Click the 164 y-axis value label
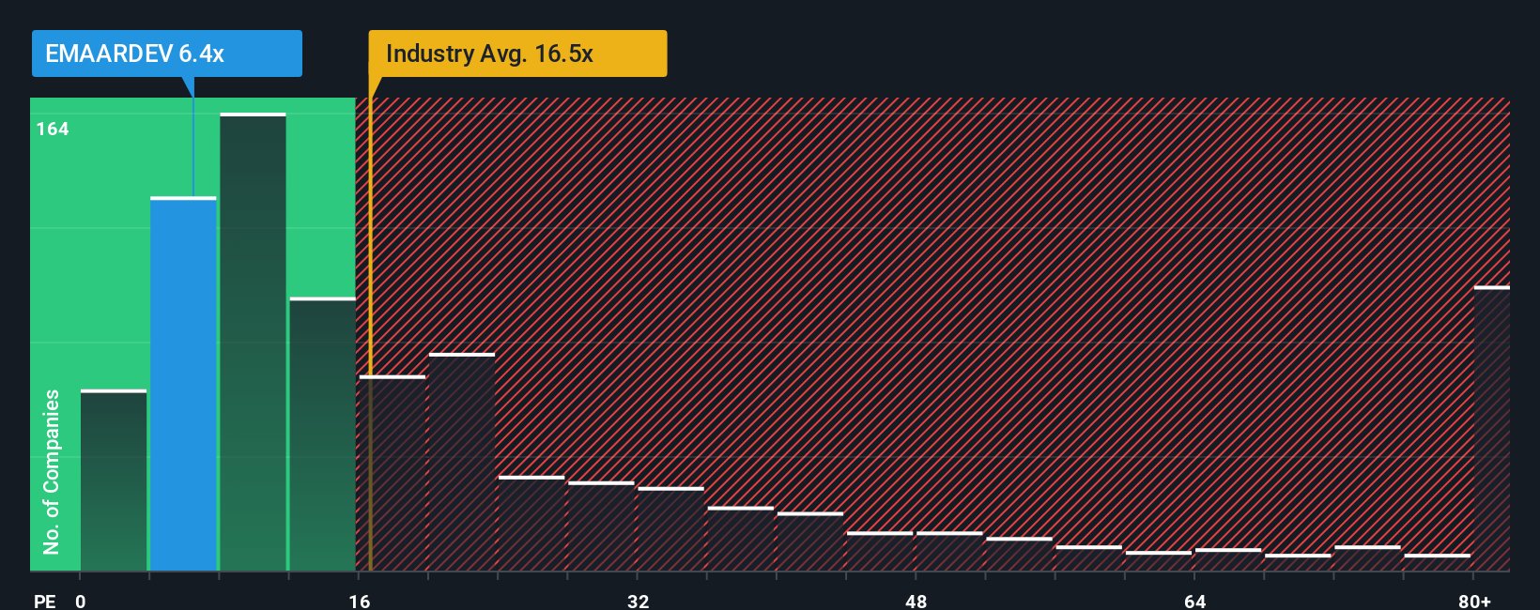The width and height of the screenshot is (1540, 610). coord(53,129)
